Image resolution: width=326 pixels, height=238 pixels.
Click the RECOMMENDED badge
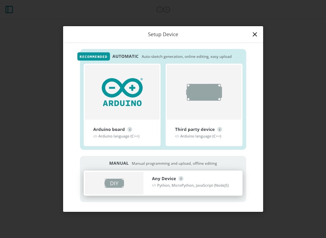(x=93, y=57)
